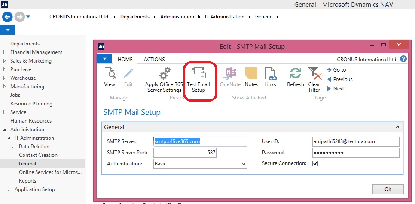Viewport: 415px width, 204px height.
Task: Switch to the ACTIONS ribbon tab
Action: pos(154,60)
